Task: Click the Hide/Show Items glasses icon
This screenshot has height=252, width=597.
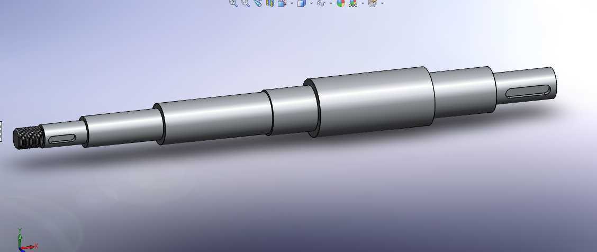Action: tap(321, 3)
